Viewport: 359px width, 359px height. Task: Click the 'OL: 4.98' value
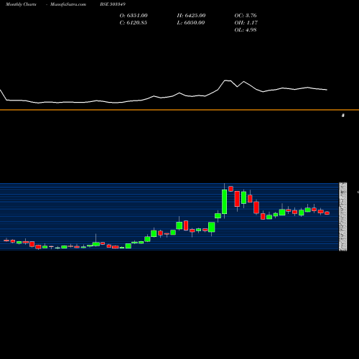pos(246,30)
